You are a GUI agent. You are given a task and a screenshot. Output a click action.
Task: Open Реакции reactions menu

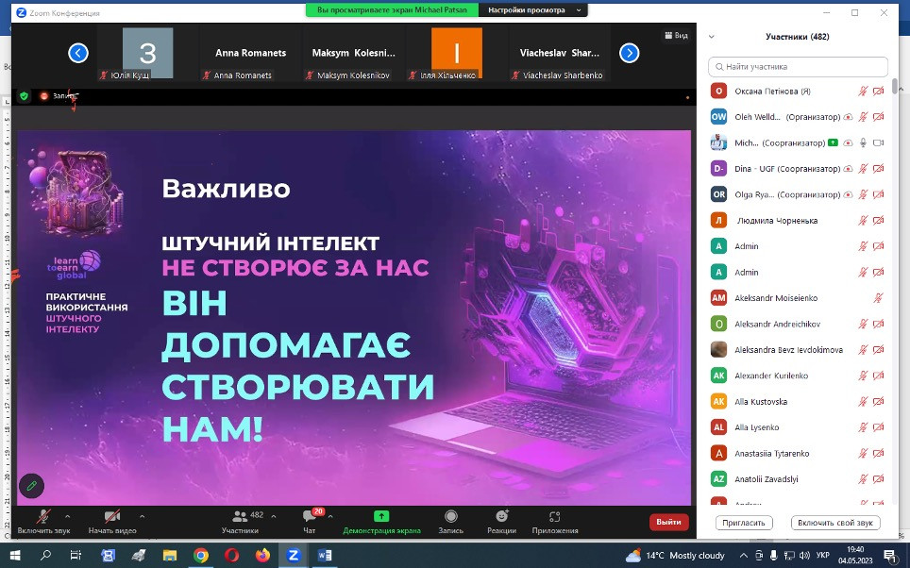(x=502, y=521)
